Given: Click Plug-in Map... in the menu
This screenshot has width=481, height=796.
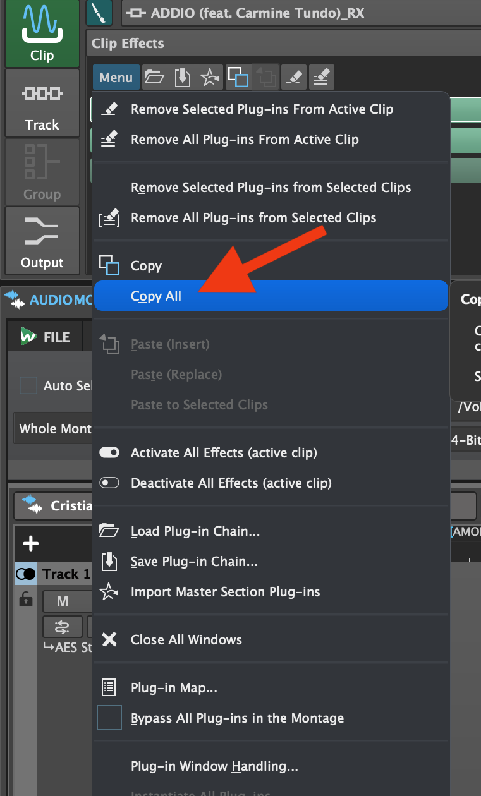Looking at the screenshot, I should 174,688.
